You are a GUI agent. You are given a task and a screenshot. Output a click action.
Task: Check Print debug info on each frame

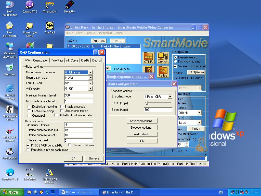pyautogui.click(x=28, y=150)
